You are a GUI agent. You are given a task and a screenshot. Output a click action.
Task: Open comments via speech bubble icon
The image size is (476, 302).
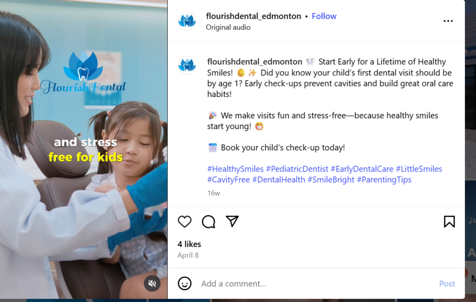[209, 222]
